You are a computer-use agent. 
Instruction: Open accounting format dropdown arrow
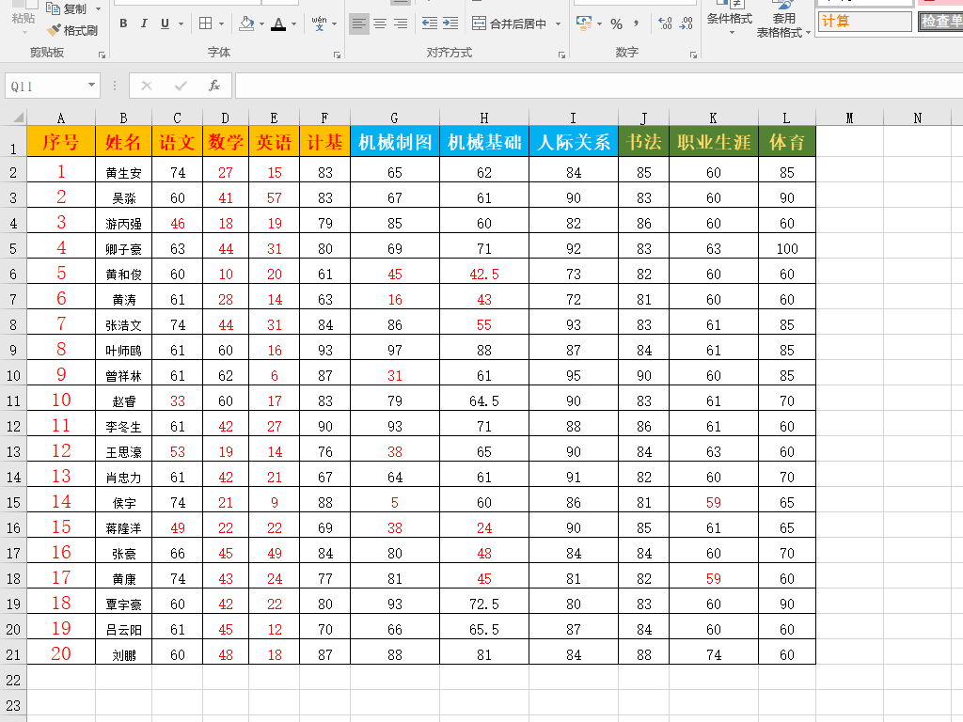599,24
